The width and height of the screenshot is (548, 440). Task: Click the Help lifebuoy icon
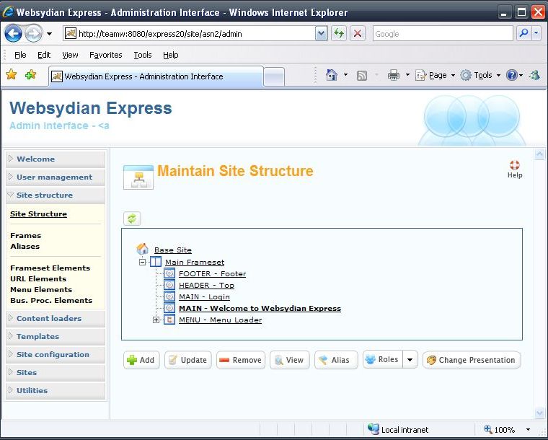point(514,165)
